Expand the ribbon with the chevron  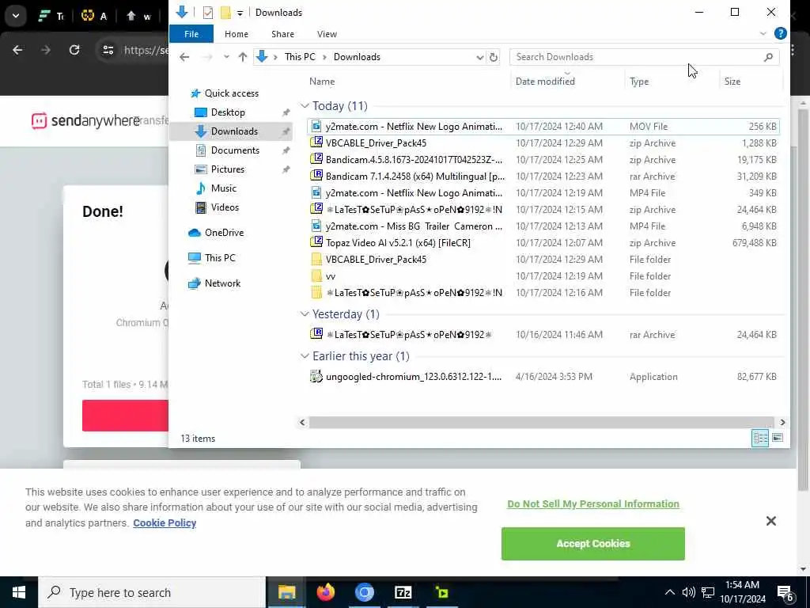(x=763, y=33)
